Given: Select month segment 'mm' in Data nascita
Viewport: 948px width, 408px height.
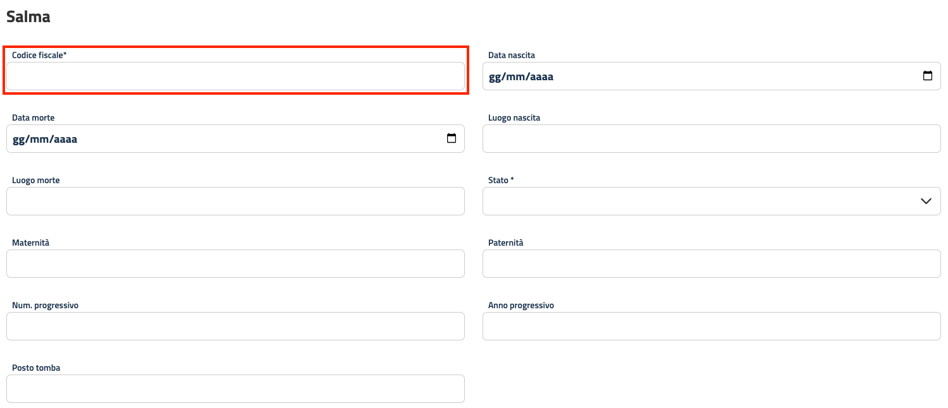Looking at the screenshot, I should (x=515, y=77).
